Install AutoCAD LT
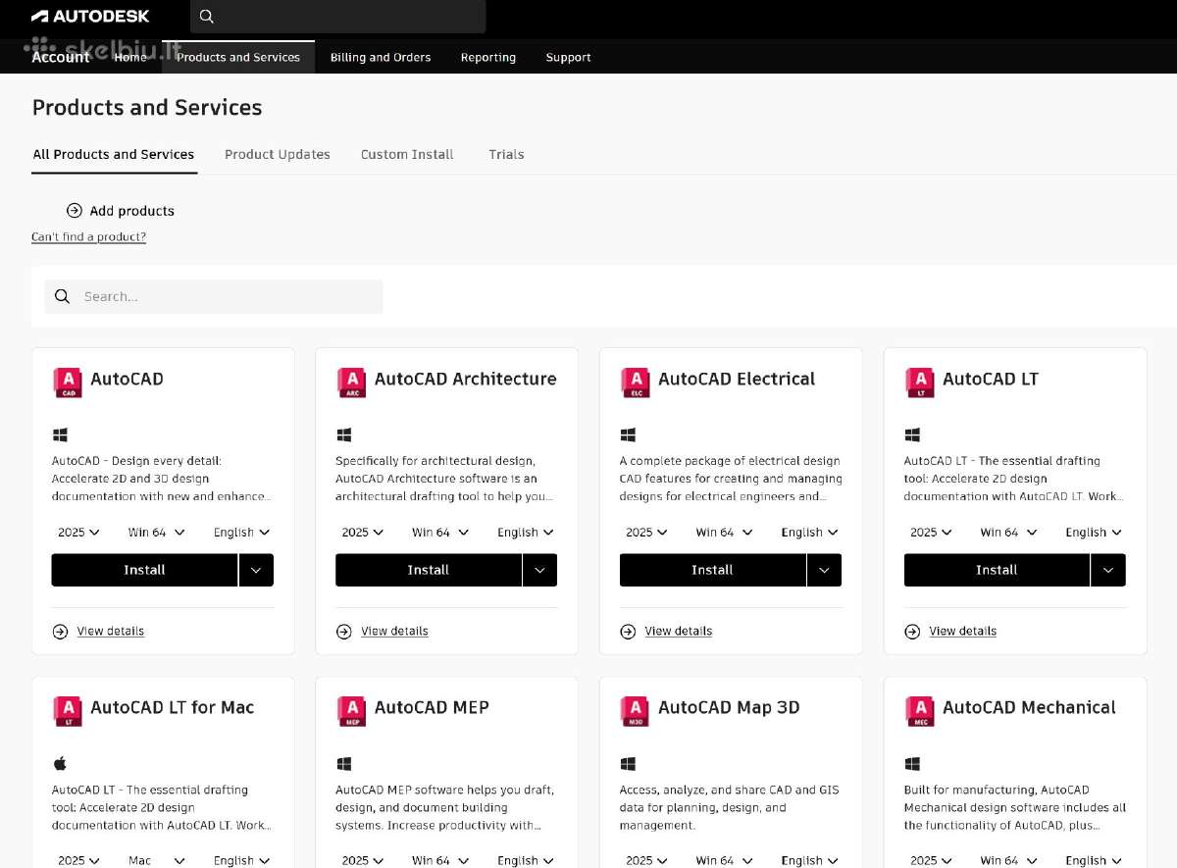1177x868 pixels. tap(997, 570)
